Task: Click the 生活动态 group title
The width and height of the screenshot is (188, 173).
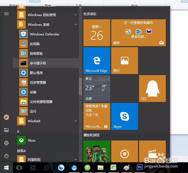Action: (90, 14)
